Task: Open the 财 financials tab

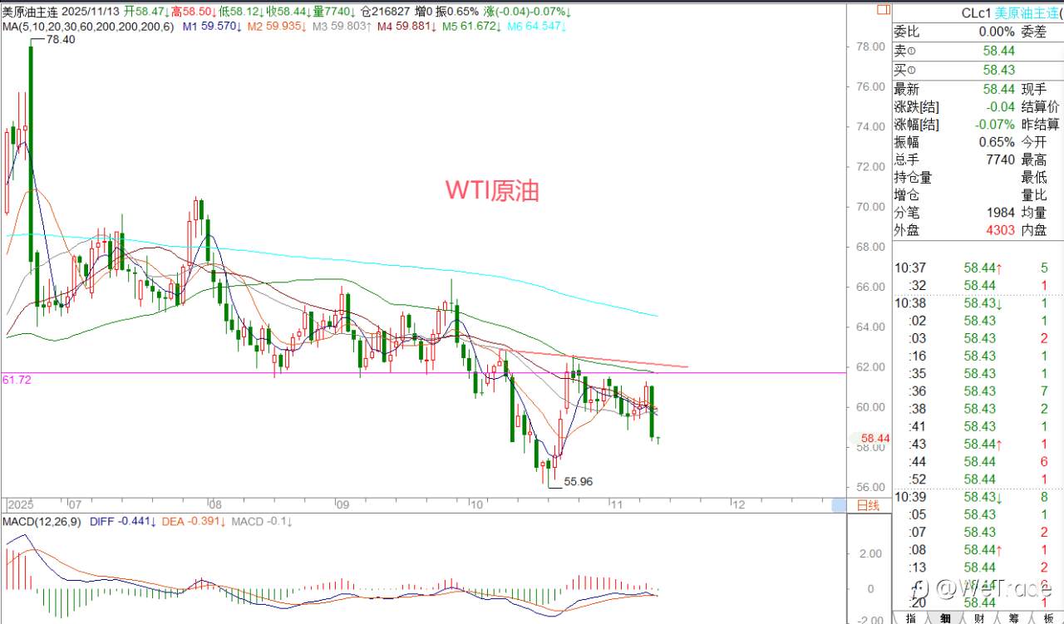Action: pyautogui.click(x=980, y=617)
